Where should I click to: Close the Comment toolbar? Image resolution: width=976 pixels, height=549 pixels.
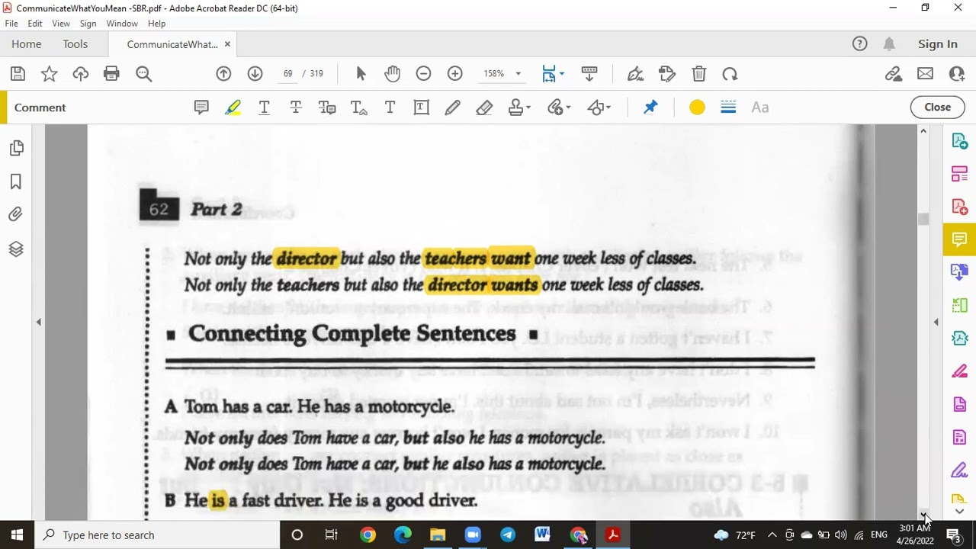pos(937,108)
